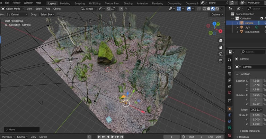The image size is (266, 139).
Task: Open the Global transform orientation dropdown
Action: [x=89, y=9]
